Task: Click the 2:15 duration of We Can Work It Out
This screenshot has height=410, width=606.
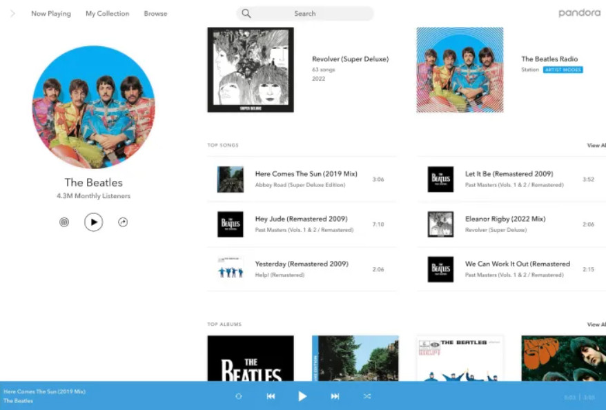Action: tap(588, 269)
